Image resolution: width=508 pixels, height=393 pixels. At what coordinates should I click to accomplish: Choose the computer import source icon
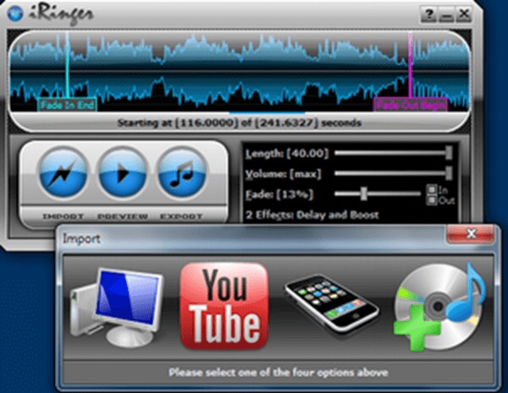(117, 307)
